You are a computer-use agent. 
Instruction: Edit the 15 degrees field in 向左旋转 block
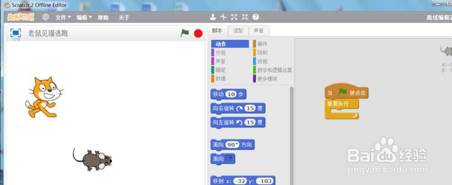click(250, 123)
